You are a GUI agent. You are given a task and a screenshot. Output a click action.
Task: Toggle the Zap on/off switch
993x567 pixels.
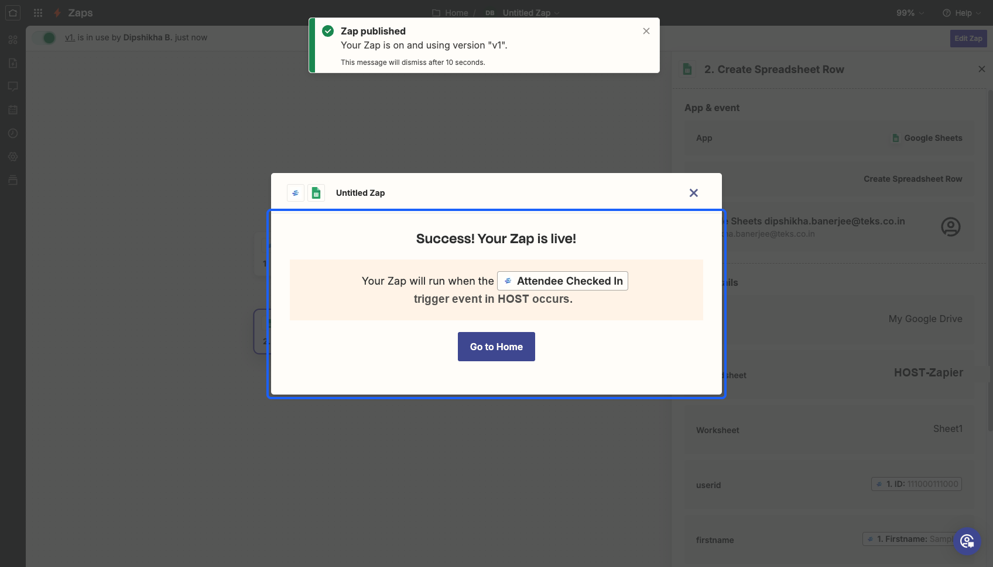pyautogui.click(x=44, y=38)
